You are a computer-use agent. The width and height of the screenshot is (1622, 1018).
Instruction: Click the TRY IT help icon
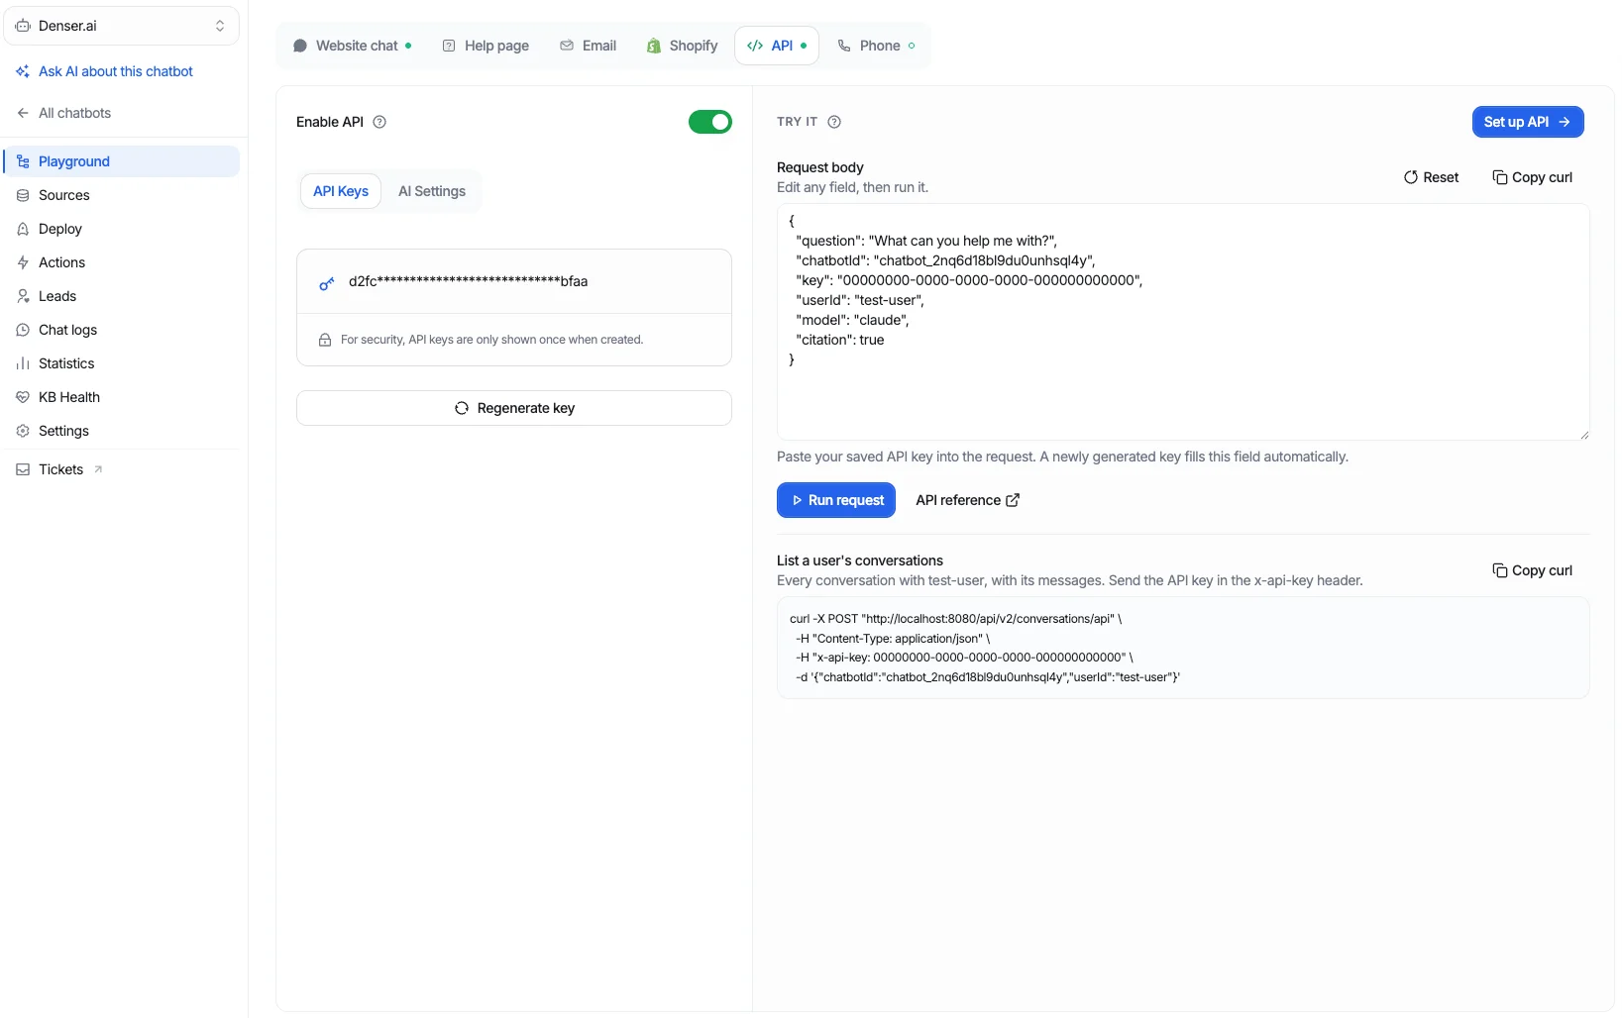[834, 122]
